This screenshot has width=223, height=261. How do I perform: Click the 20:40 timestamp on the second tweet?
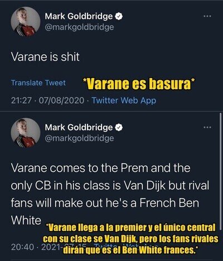(x=23, y=247)
